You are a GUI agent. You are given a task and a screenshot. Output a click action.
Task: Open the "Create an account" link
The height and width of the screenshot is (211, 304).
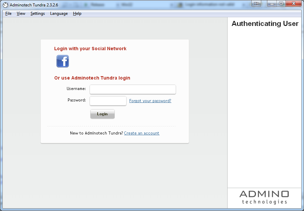pyautogui.click(x=141, y=133)
